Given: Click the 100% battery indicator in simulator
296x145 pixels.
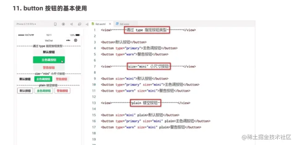Looking at the screenshot, I should (75, 35).
